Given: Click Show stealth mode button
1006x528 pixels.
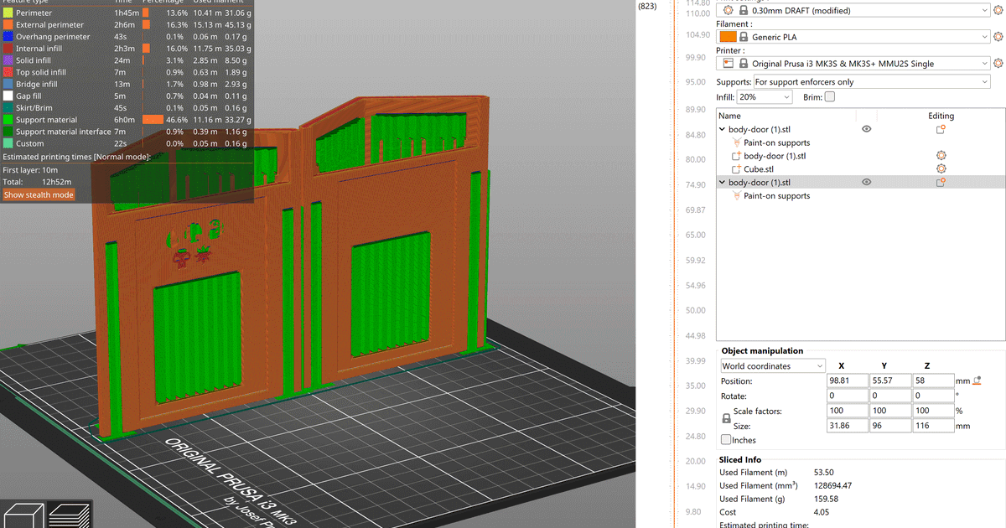Looking at the screenshot, I should [x=39, y=194].
